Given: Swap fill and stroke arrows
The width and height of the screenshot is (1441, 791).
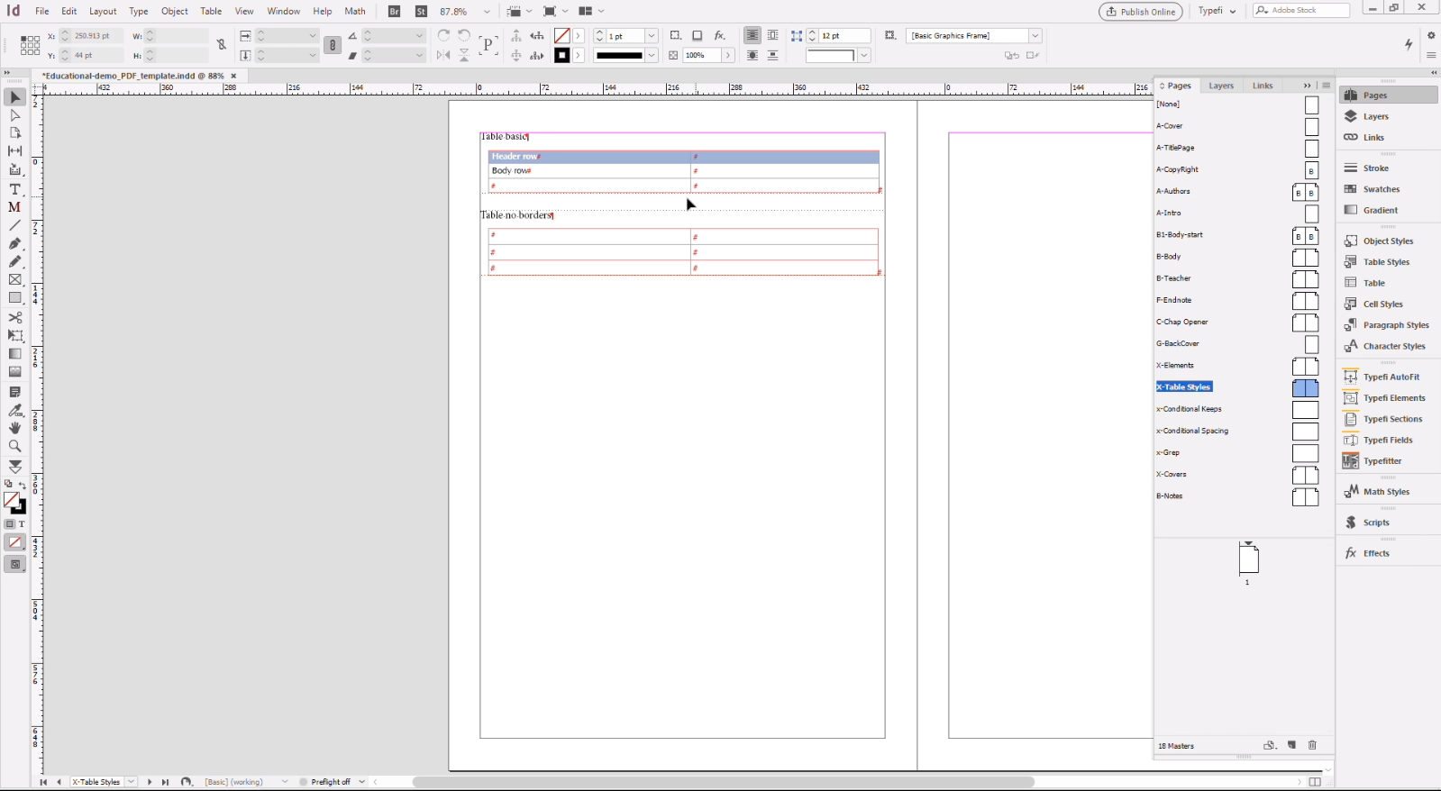Looking at the screenshot, I should tap(23, 486).
